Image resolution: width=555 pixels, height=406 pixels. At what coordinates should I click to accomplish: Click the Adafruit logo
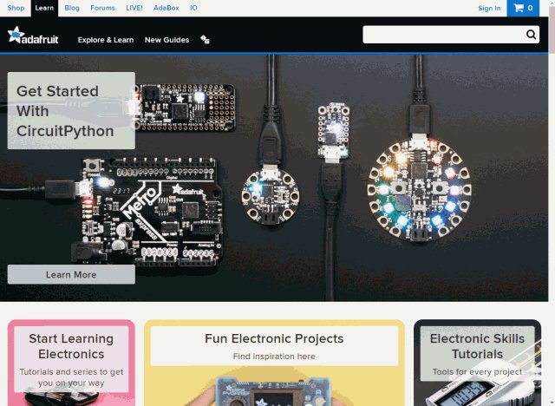pyautogui.click(x=33, y=36)
